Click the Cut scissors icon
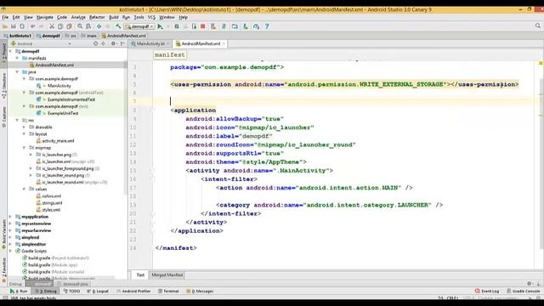The height and width of the screenshot is (306, 544). pos(52,26)
